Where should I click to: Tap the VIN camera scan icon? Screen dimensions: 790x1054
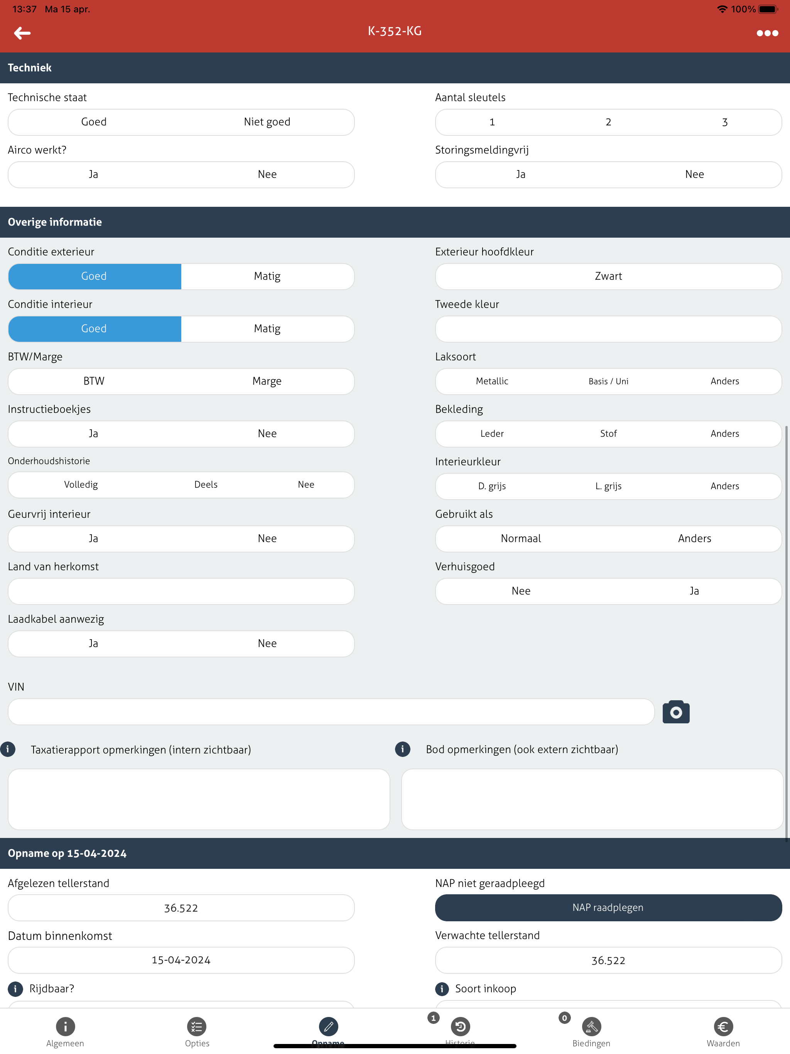click(x=676, y=711)
